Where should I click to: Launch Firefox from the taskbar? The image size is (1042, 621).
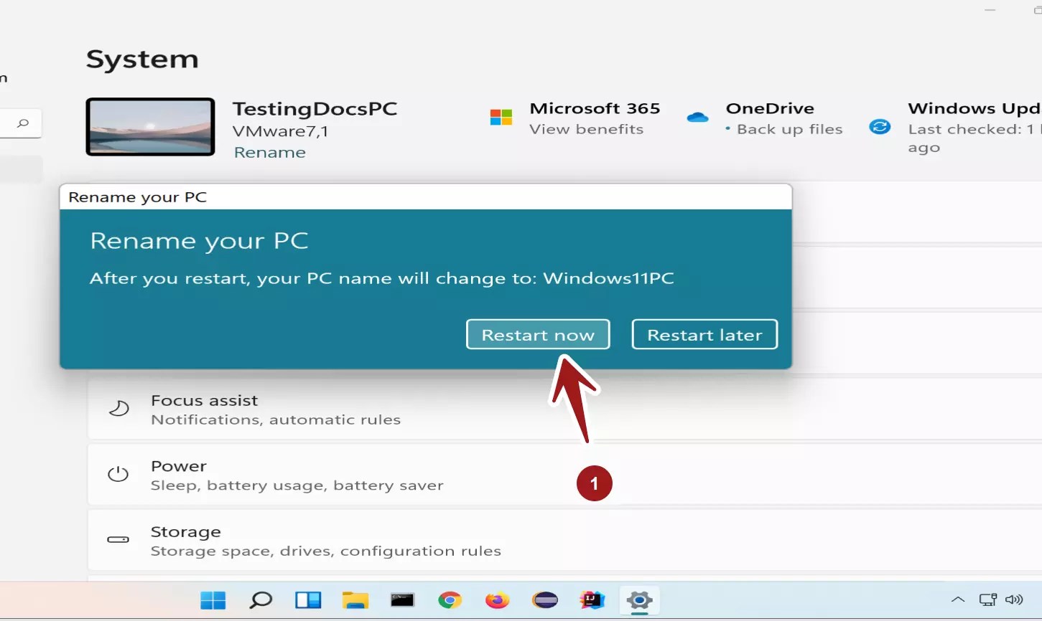coord(498,601)
